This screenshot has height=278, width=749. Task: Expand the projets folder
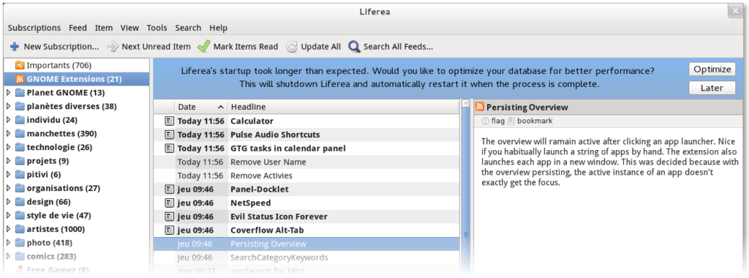pos(8,161)
